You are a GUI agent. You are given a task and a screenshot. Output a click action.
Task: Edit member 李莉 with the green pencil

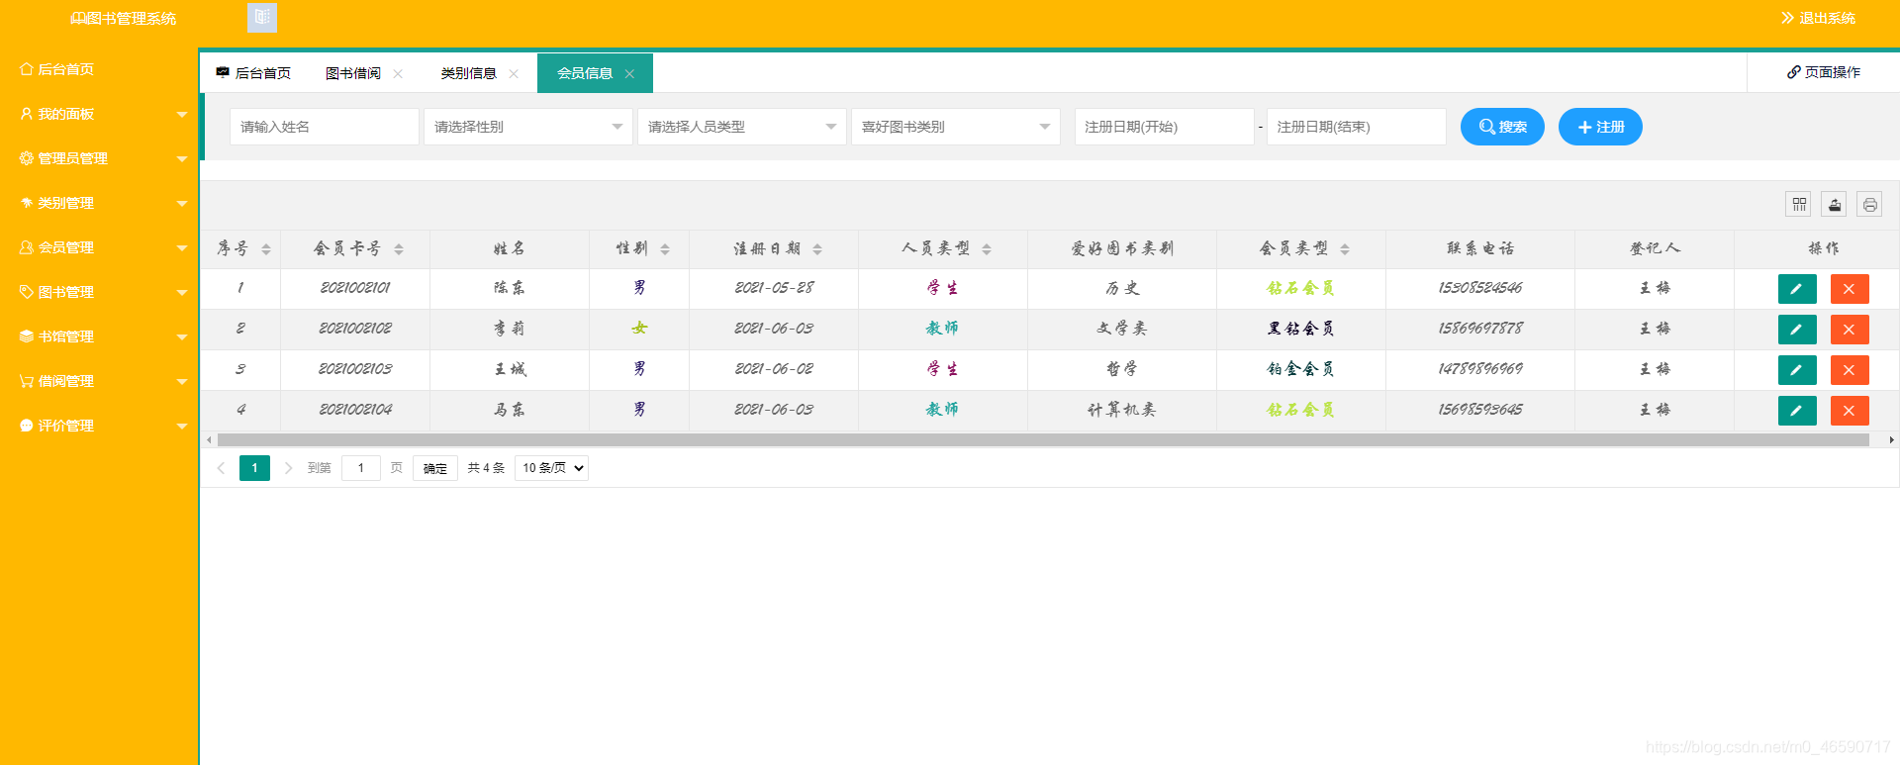[1797, 330]
